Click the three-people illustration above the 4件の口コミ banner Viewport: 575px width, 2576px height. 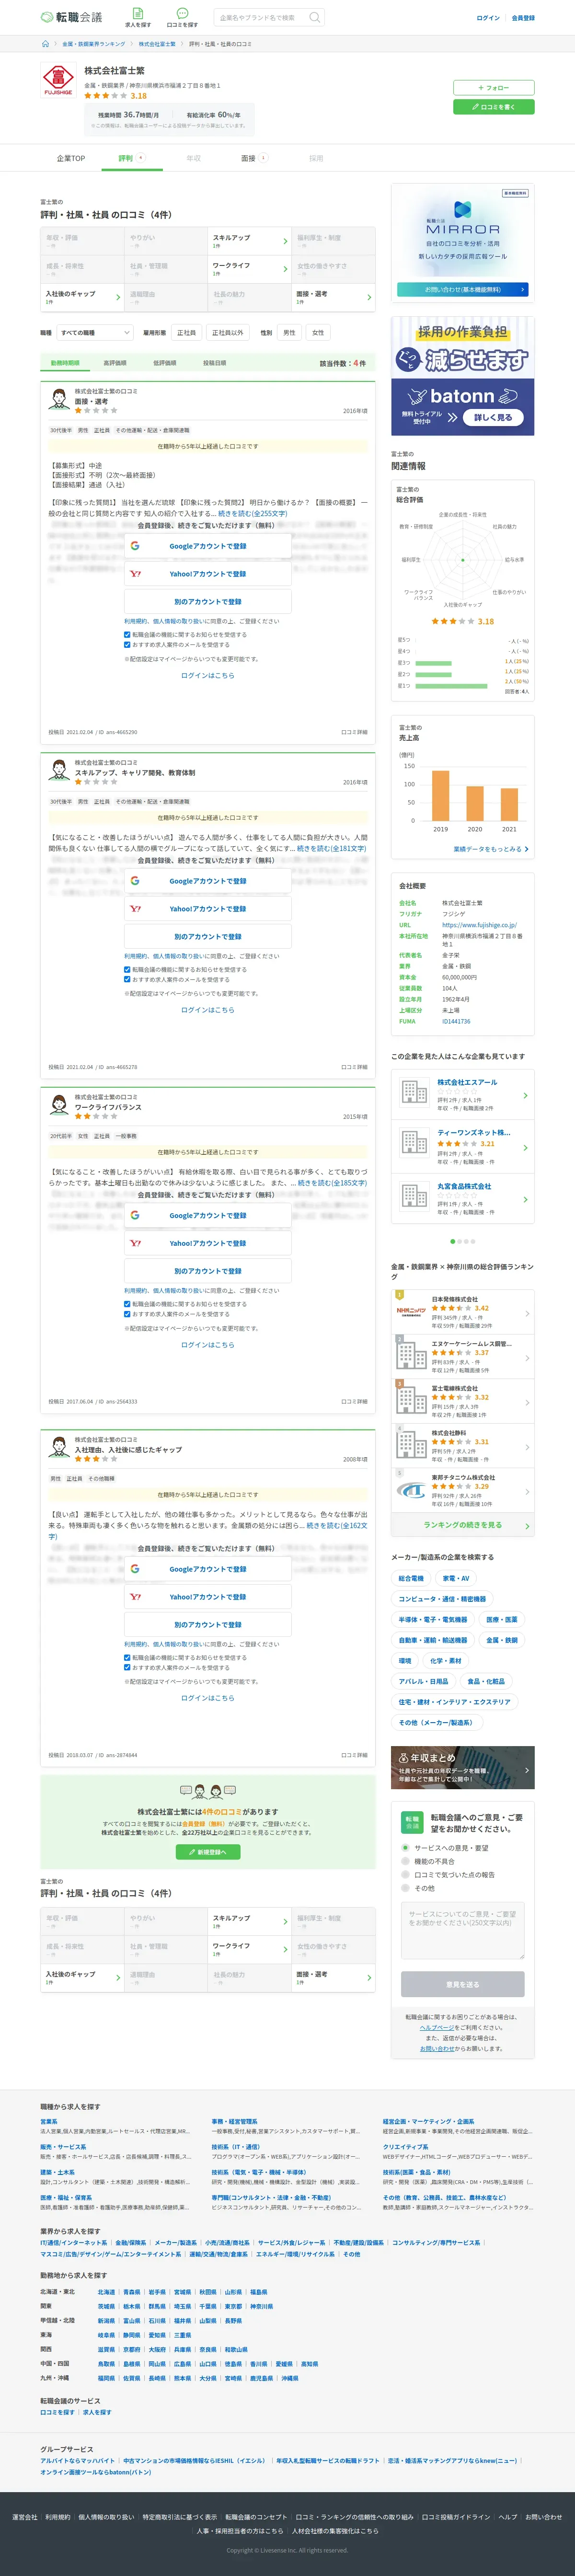point(208,1793)
